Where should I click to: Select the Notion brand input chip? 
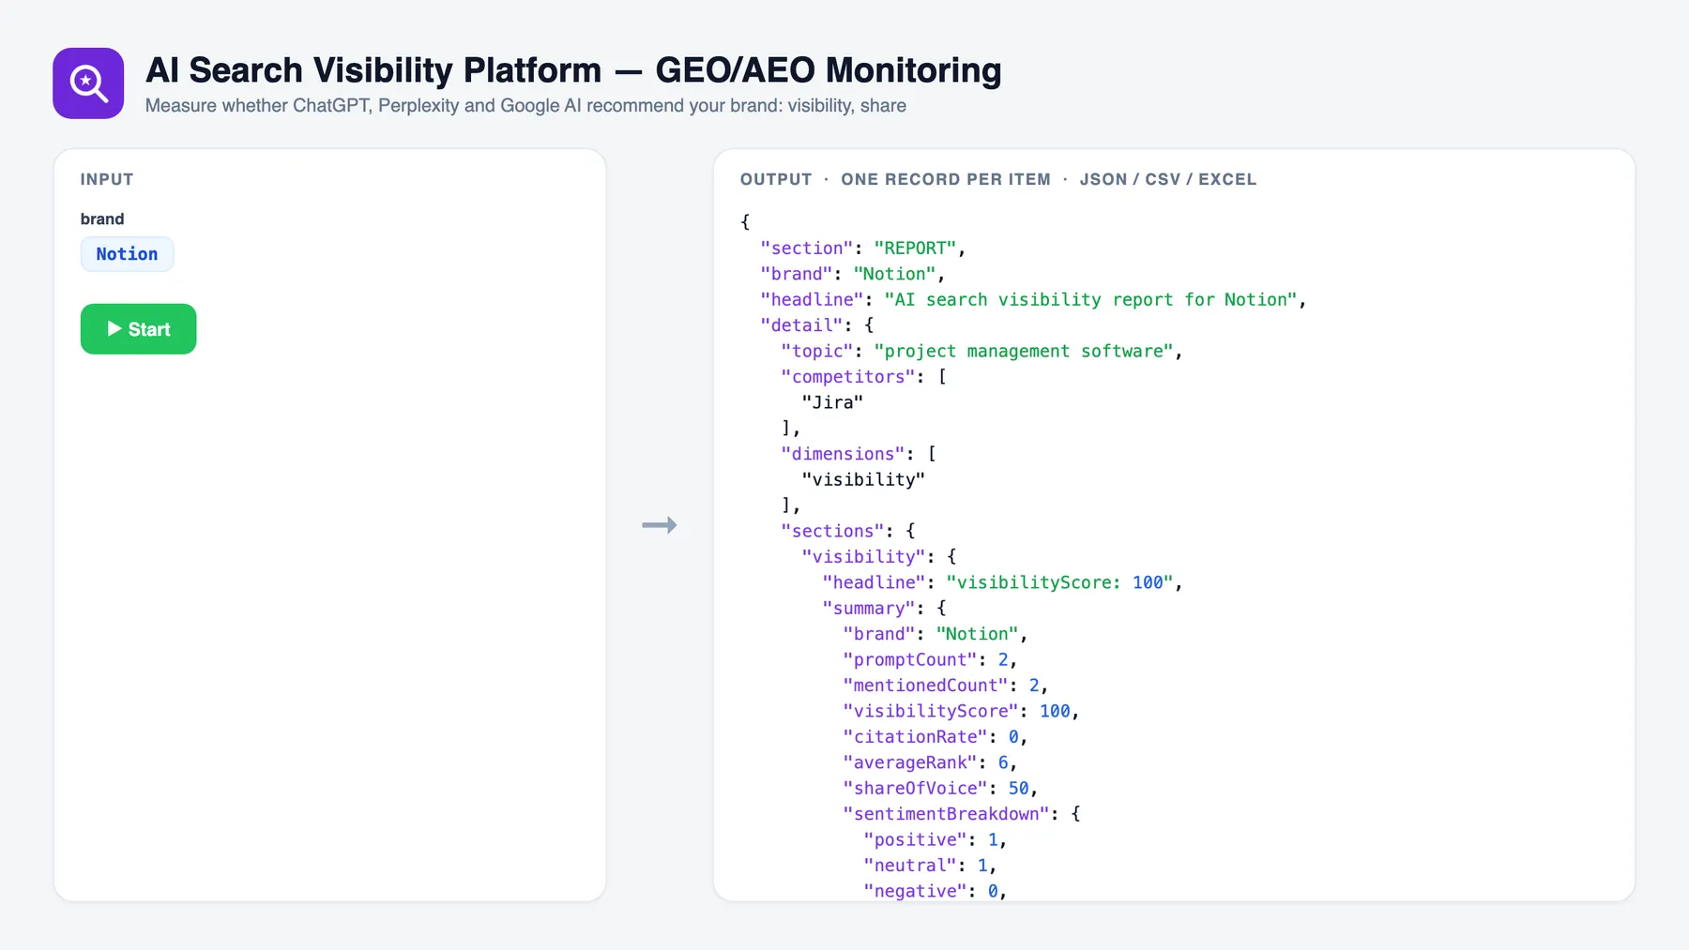click(127, 254)
